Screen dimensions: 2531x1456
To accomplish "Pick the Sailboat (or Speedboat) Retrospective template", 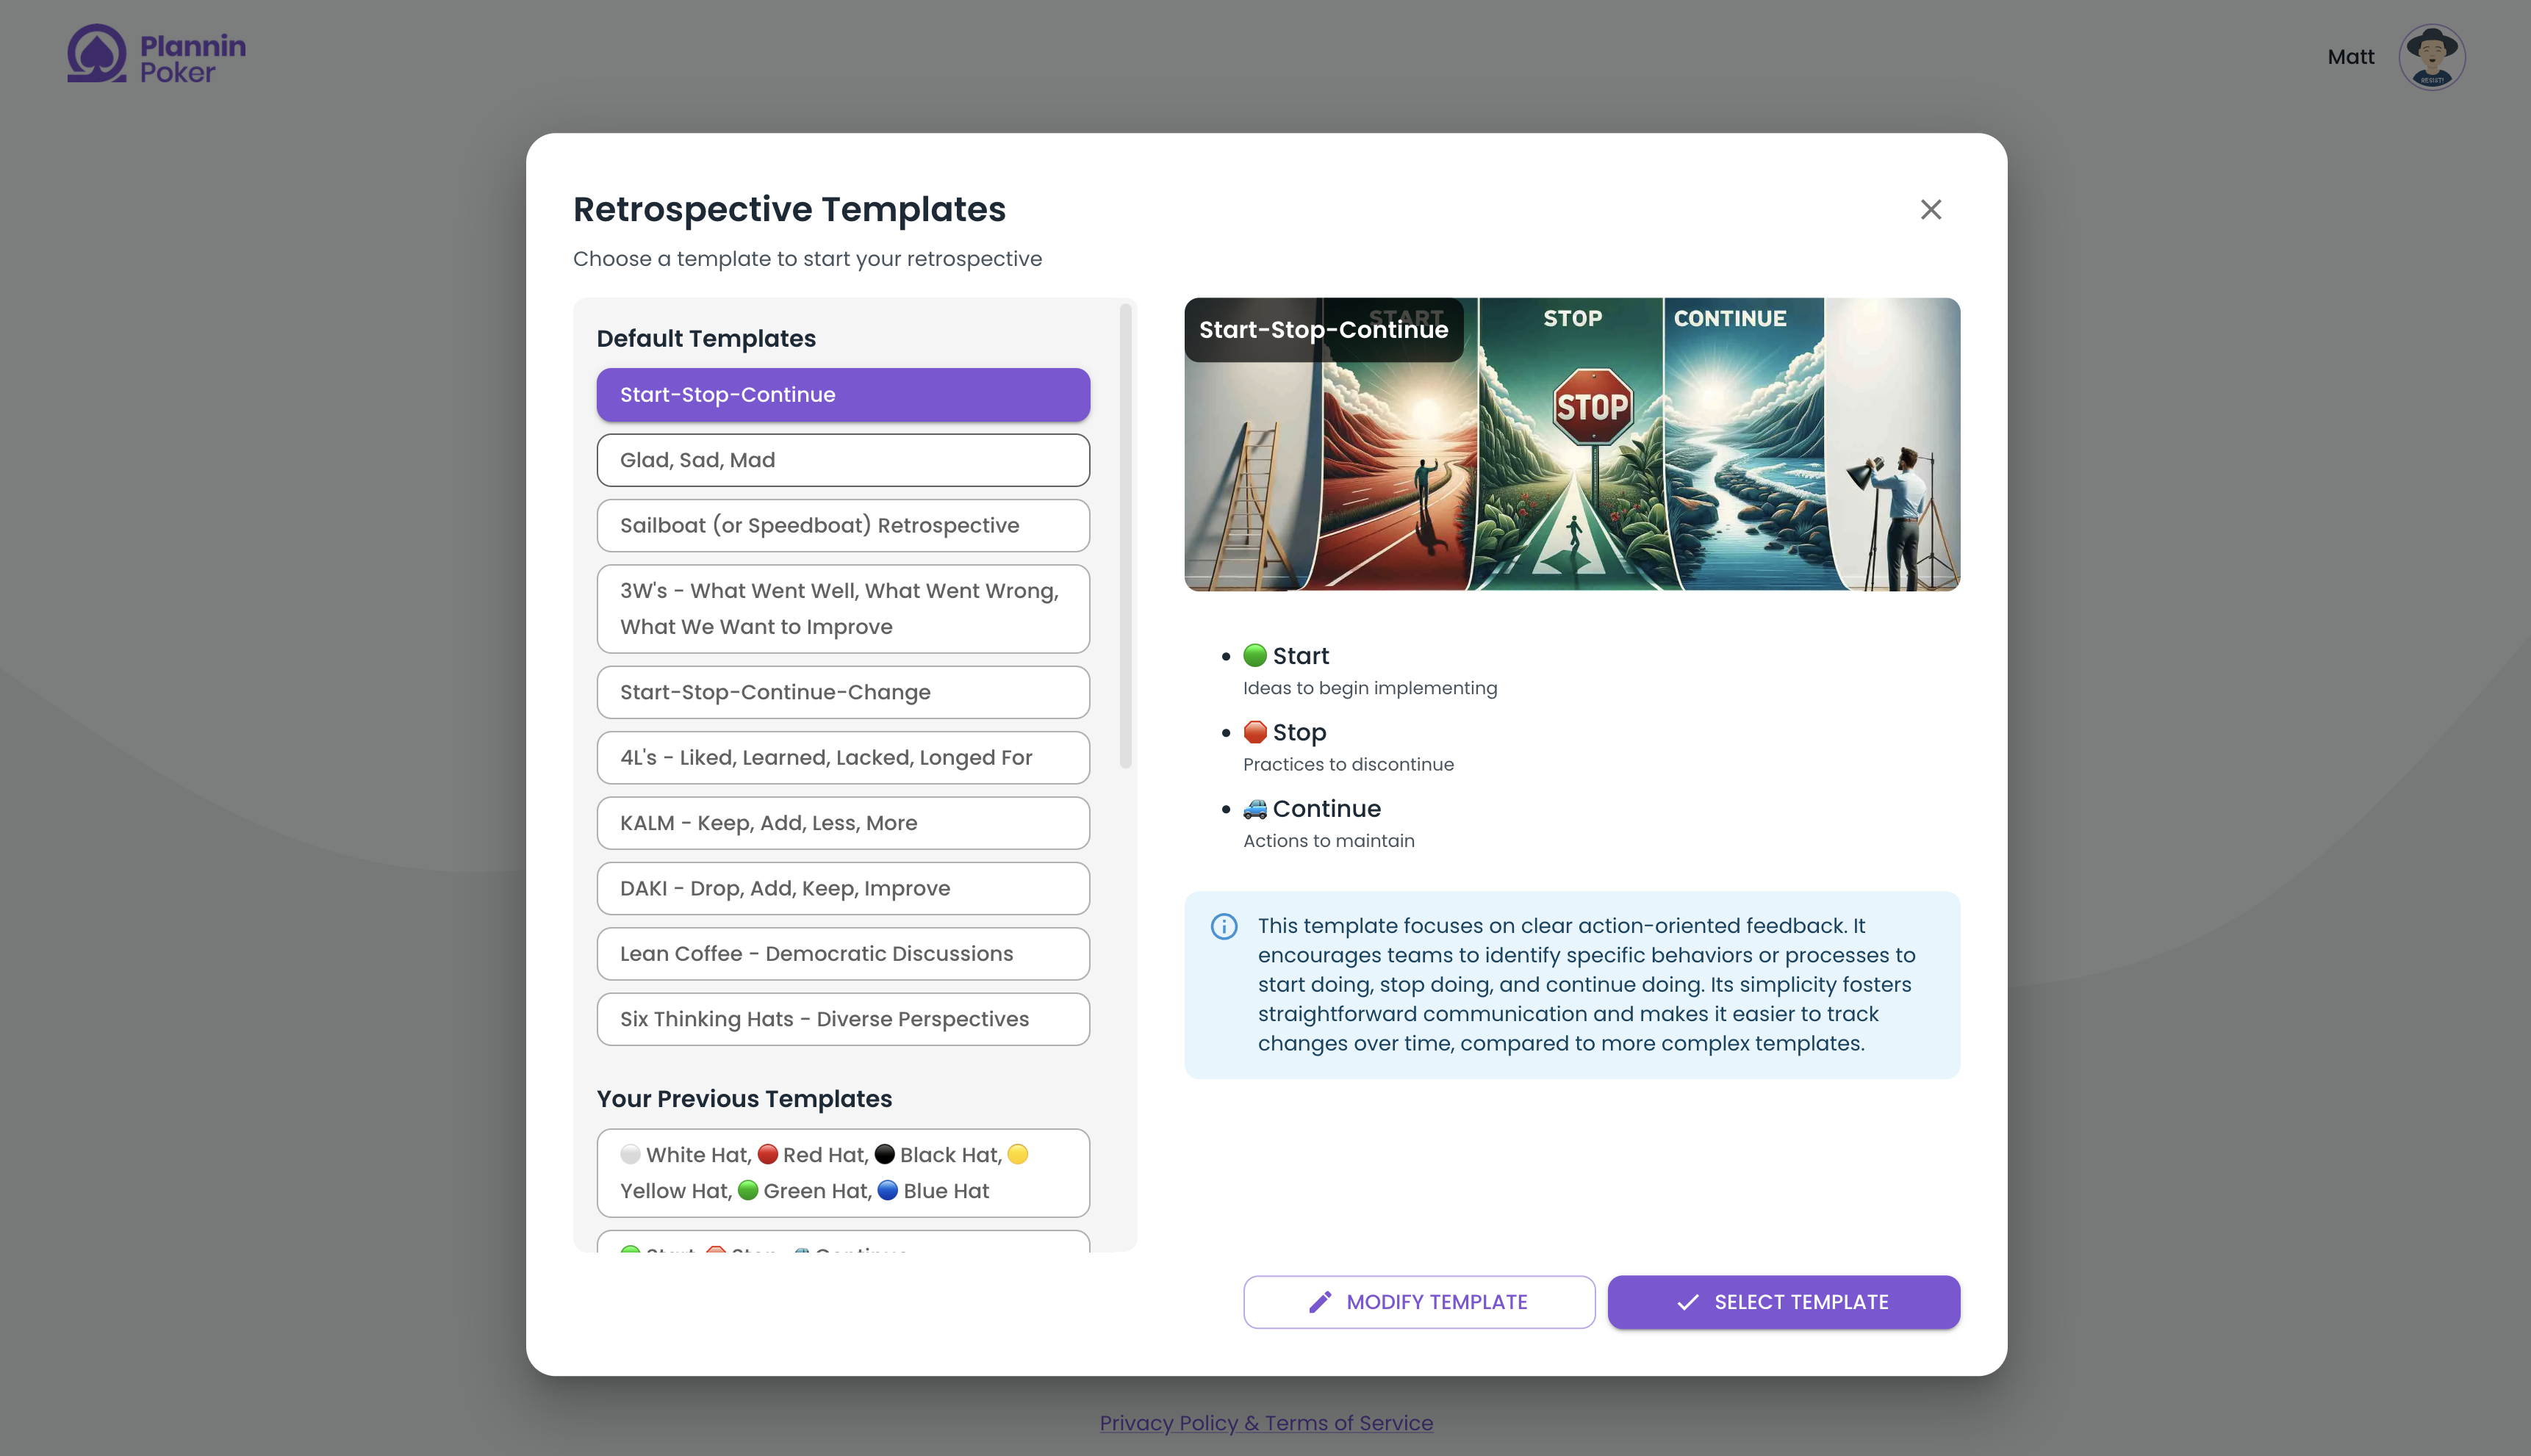I will pos(844,525).
